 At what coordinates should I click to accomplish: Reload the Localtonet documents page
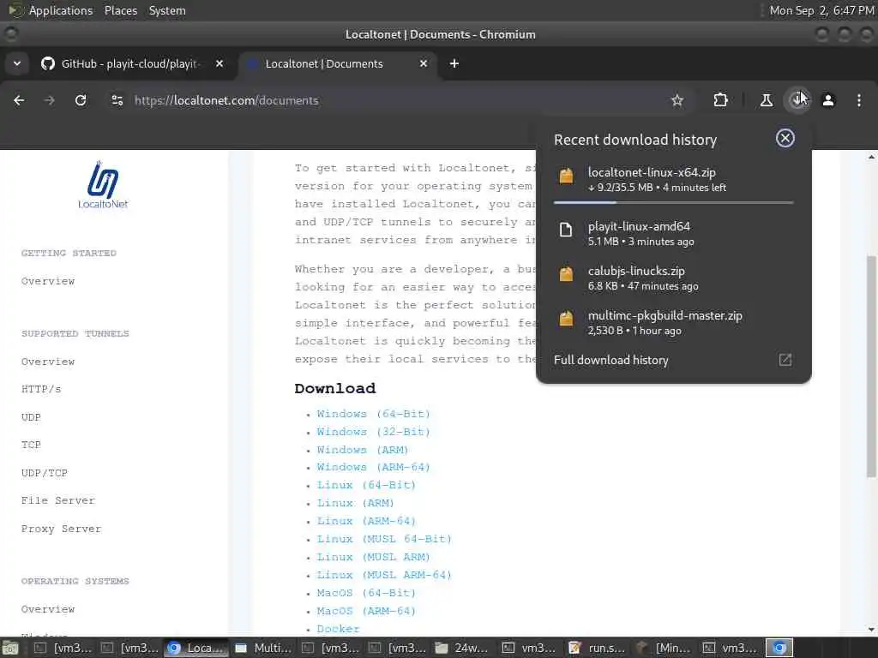pos(81,100)
